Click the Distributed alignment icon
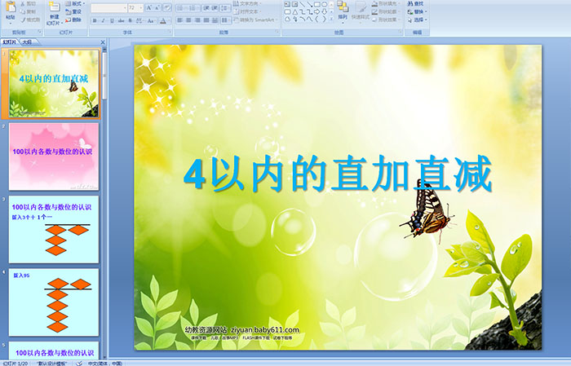Viewport: 571px width, 366px height. tap(215, 20)
